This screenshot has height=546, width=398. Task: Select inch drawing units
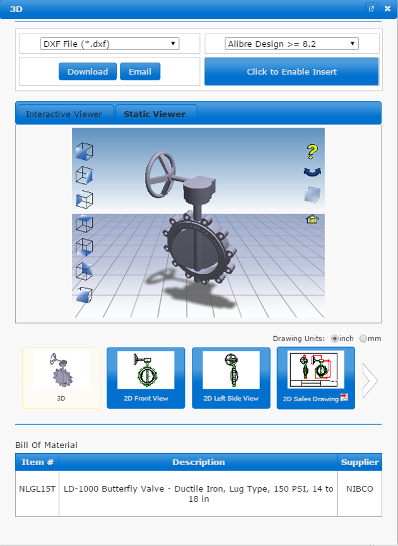pos(335,339)
